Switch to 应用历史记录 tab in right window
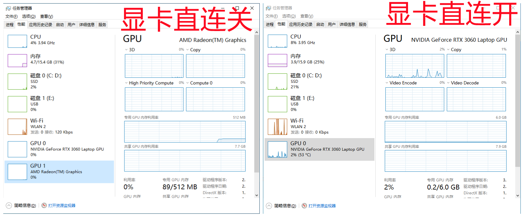 (x=301, y=24)
